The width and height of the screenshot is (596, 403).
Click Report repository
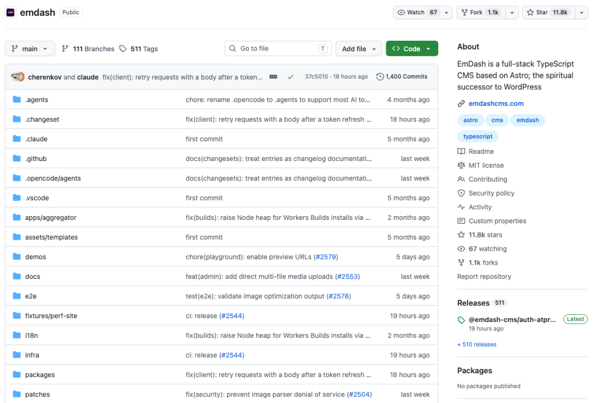point(484,277)
